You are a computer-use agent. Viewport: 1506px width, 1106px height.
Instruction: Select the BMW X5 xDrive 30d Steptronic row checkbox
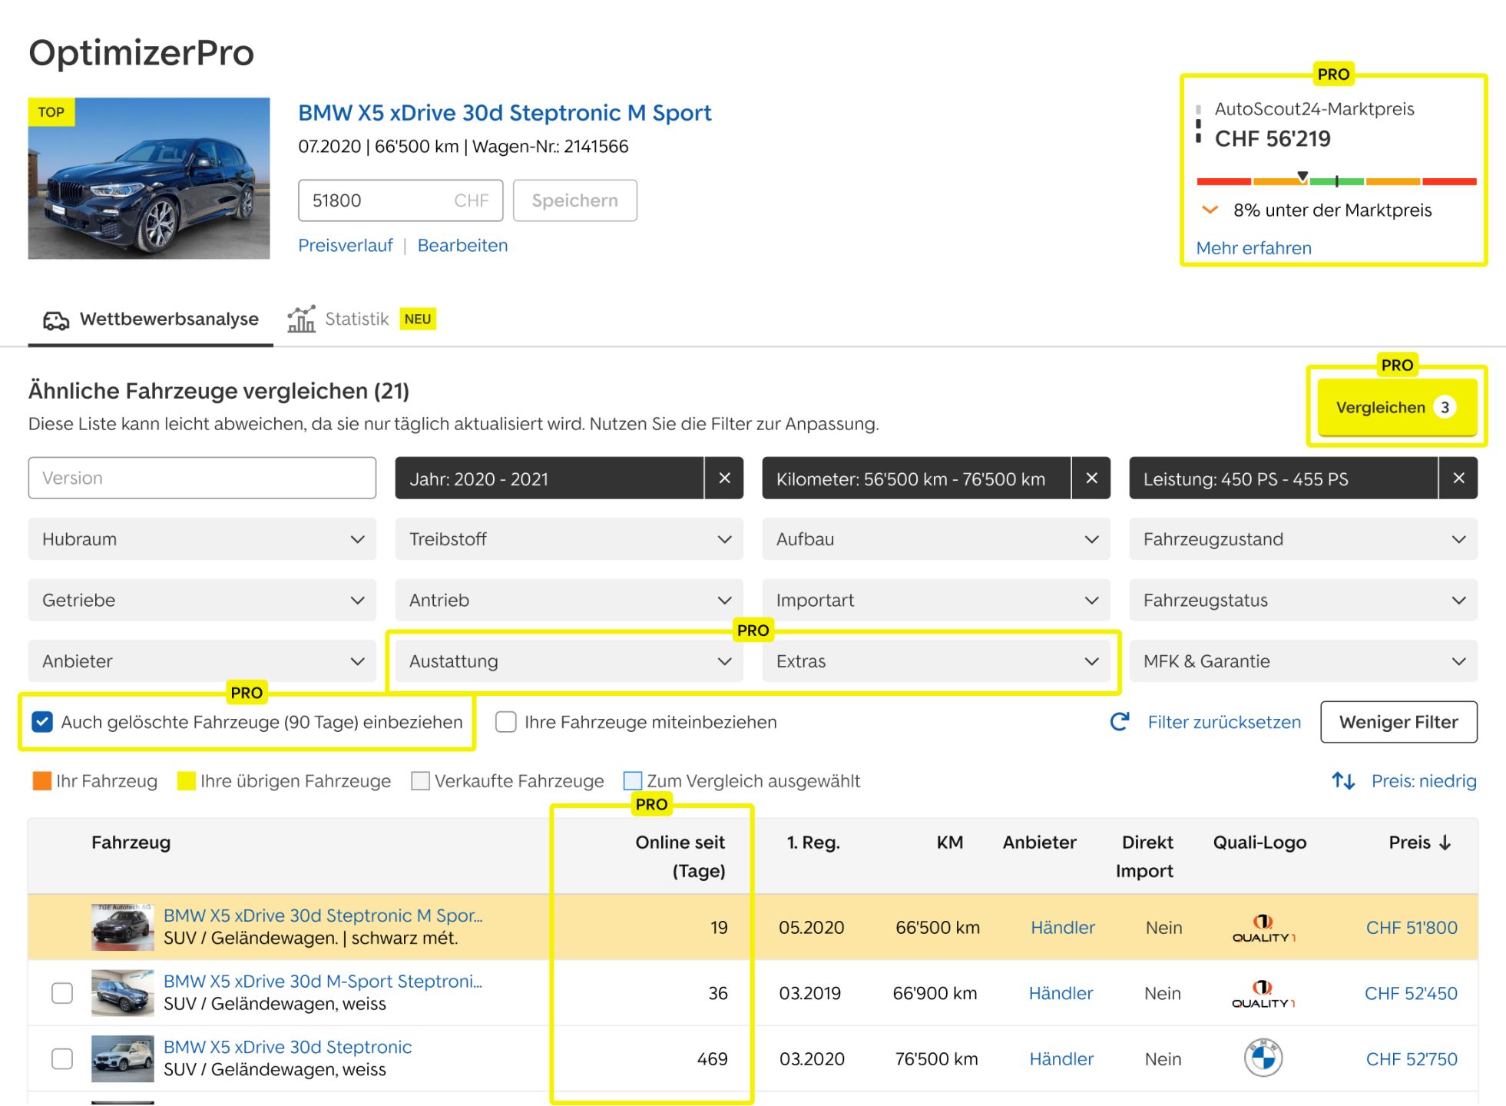62,1058
